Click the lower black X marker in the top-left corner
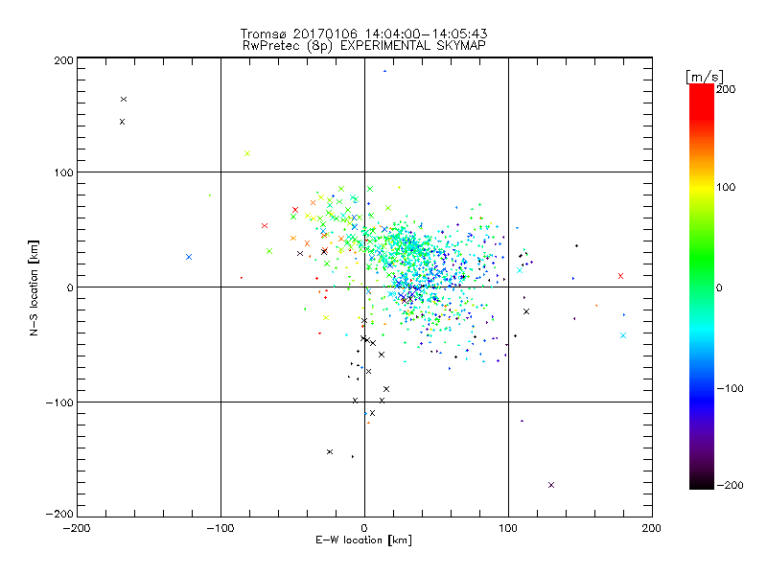This screenshot has height=575, width=767. pyautogui.click(x=123, y=122)
